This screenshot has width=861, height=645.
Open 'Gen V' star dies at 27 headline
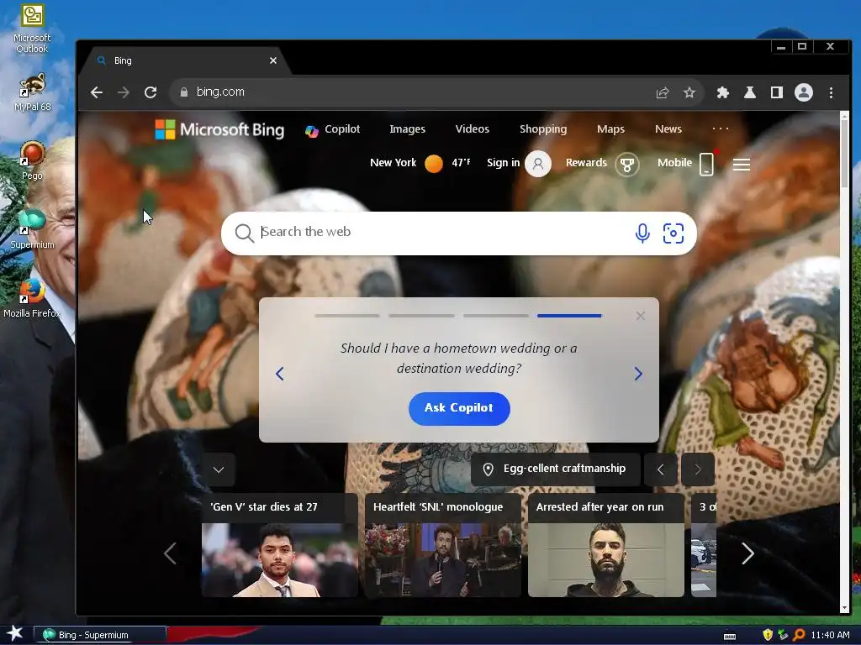pos(263,507)
